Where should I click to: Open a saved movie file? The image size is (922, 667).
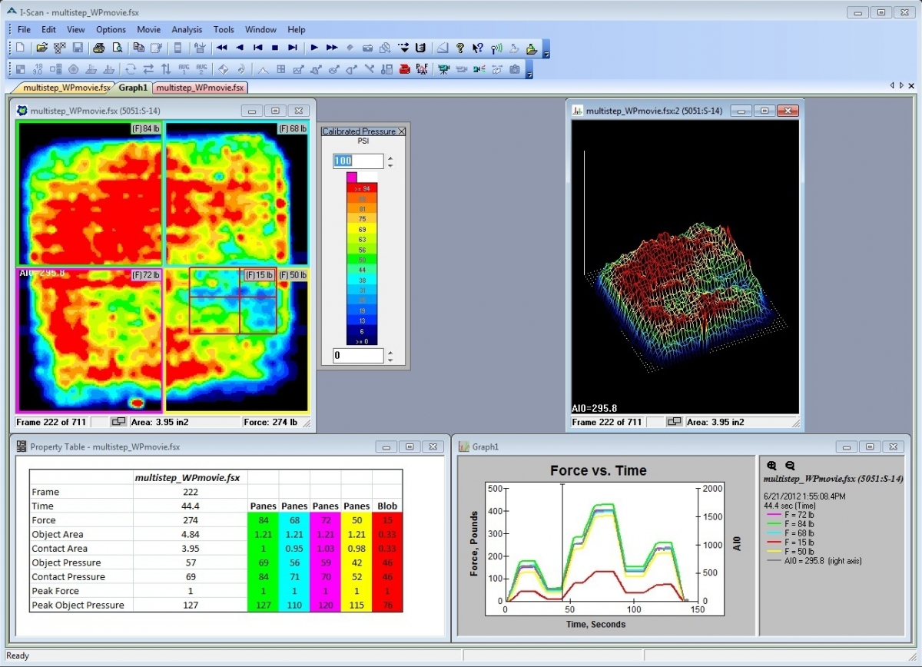41,48
